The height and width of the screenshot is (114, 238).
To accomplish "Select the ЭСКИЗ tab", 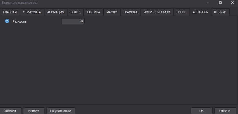I will click(x=75, y=12).
